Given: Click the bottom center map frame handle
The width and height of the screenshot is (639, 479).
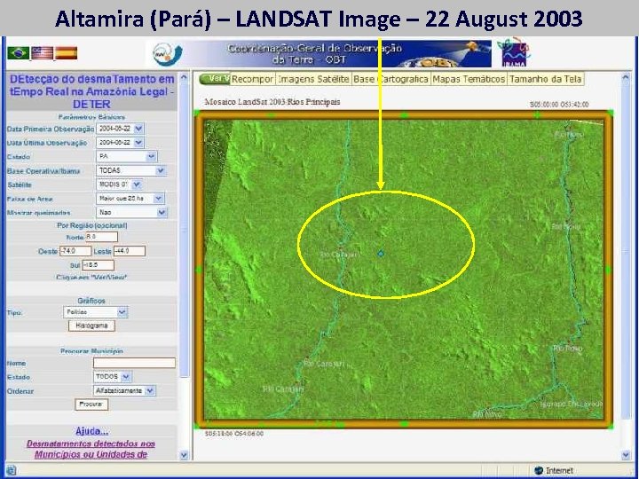Looking at the screenshot, I should click(404, 424).
